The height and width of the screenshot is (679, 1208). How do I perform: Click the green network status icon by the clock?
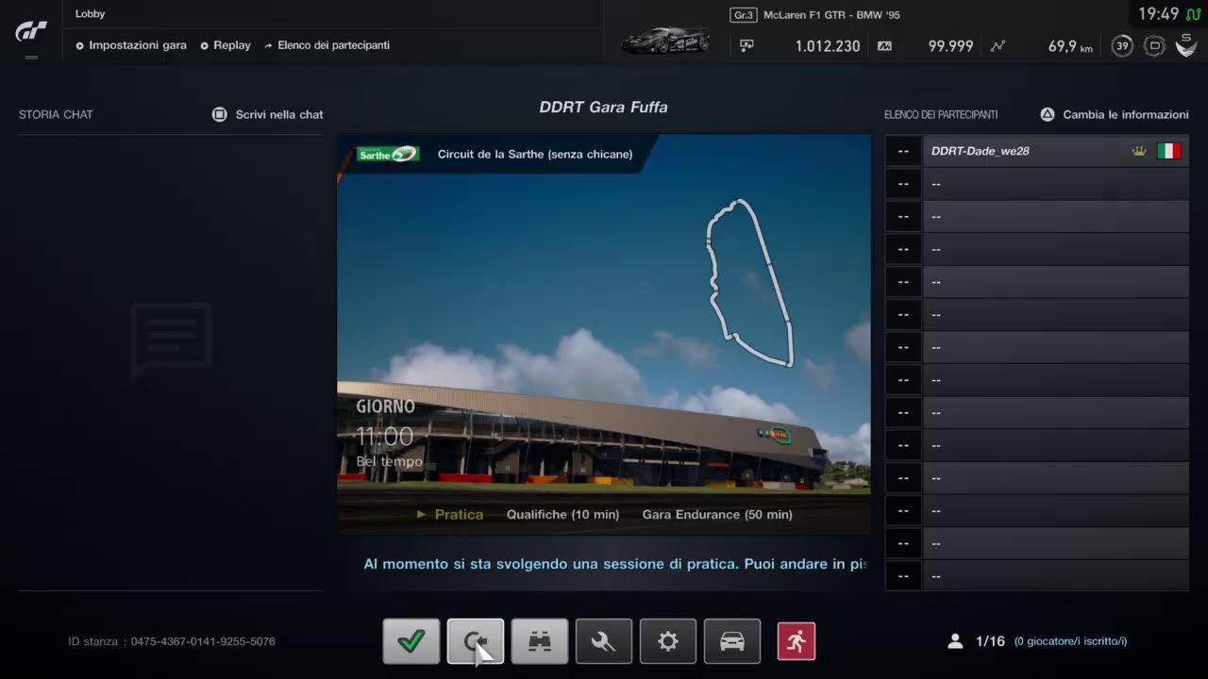1193,14
